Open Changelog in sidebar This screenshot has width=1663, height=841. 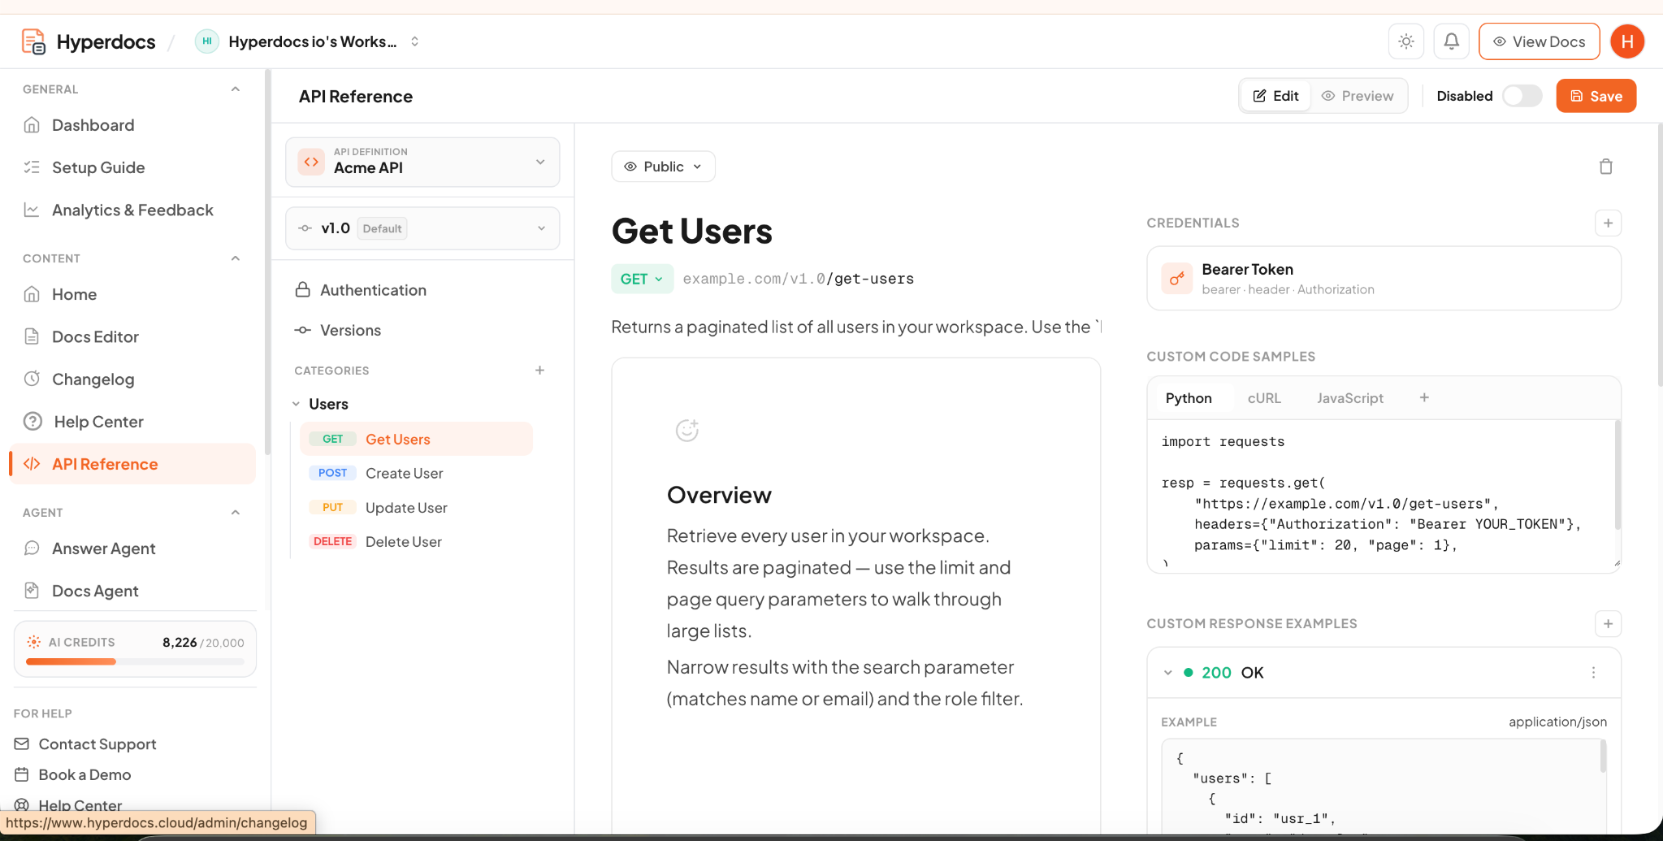coord(134,379)
